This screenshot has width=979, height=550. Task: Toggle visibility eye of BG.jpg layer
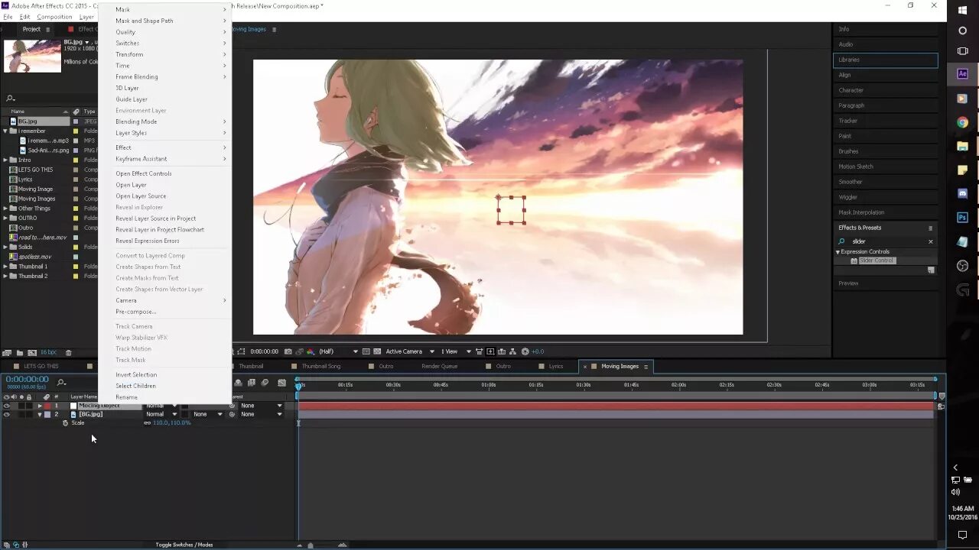[x=7, y=415]
